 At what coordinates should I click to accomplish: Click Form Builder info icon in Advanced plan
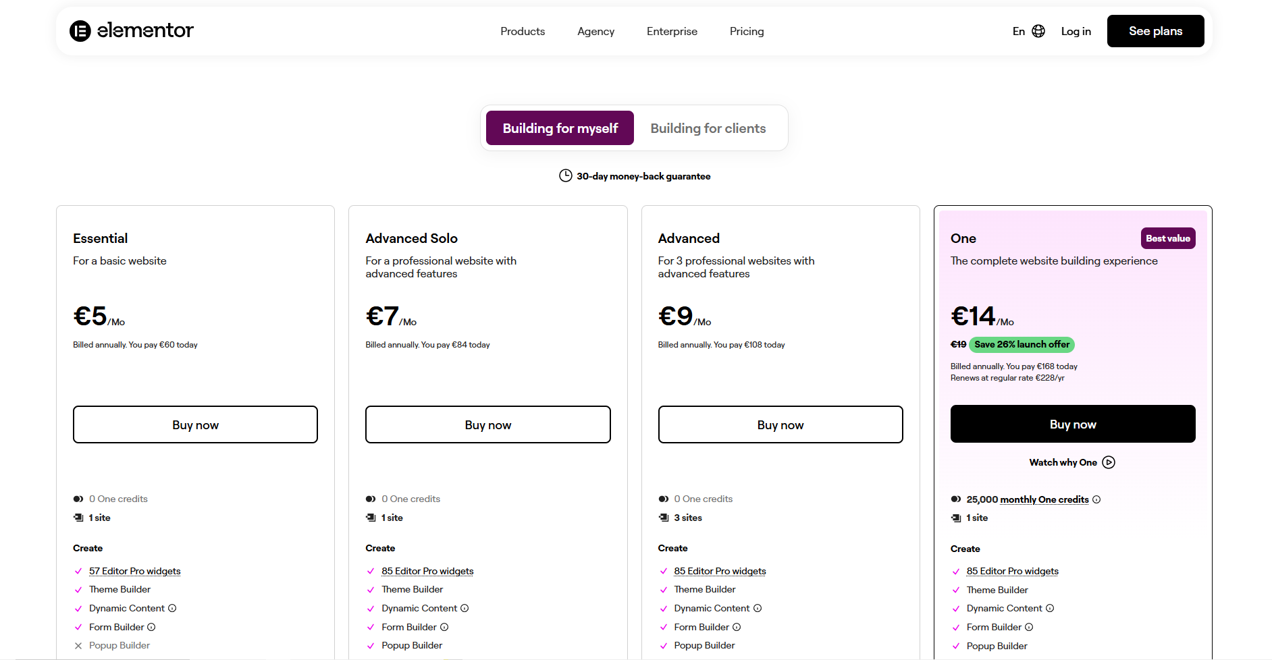pyautogui.click(x=737, y=627)
